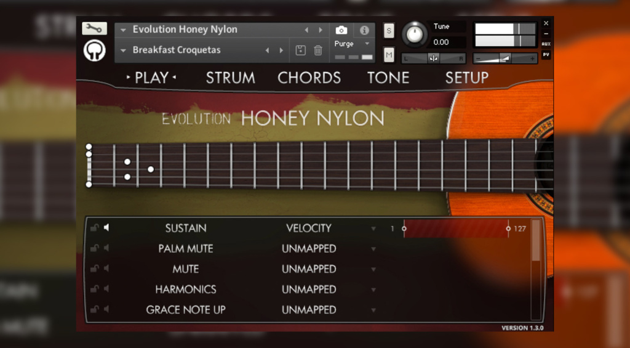
Task: Click the pan L-R slider
Action: tap(434, 59)
